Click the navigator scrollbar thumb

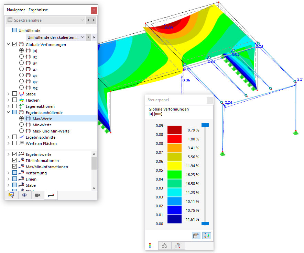pos(94,163)
